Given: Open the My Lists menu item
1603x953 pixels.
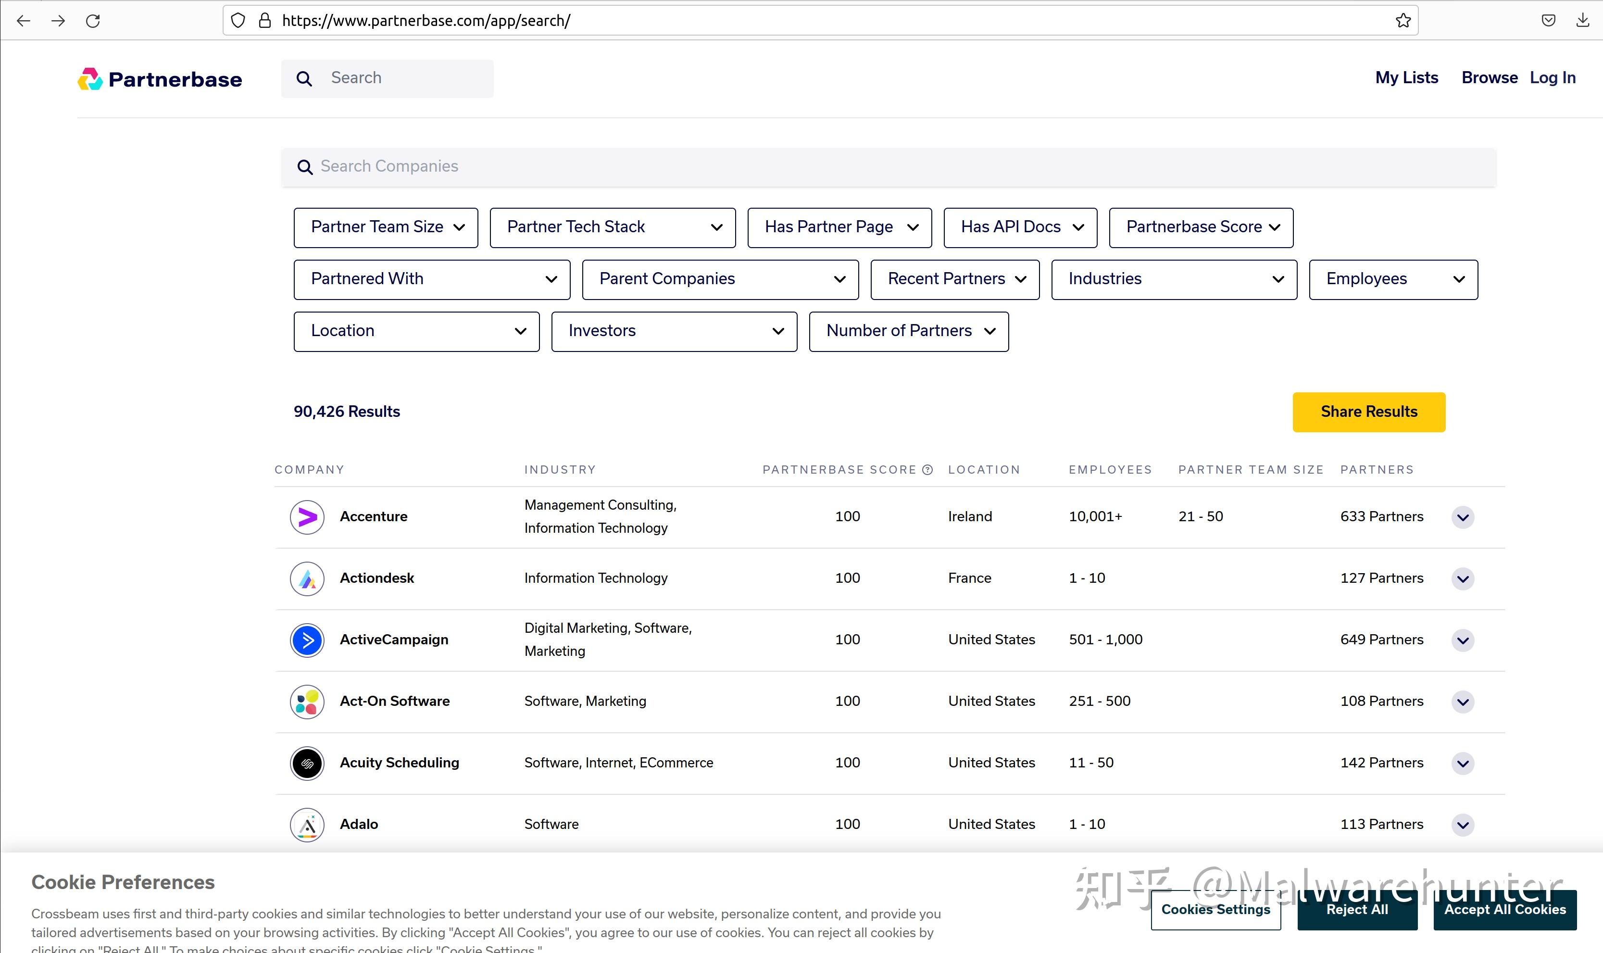Looking at the screenshot, I should point(1406,78).
